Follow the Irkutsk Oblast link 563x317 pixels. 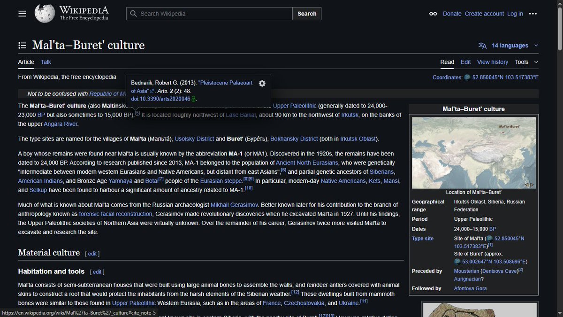(358, 139)
